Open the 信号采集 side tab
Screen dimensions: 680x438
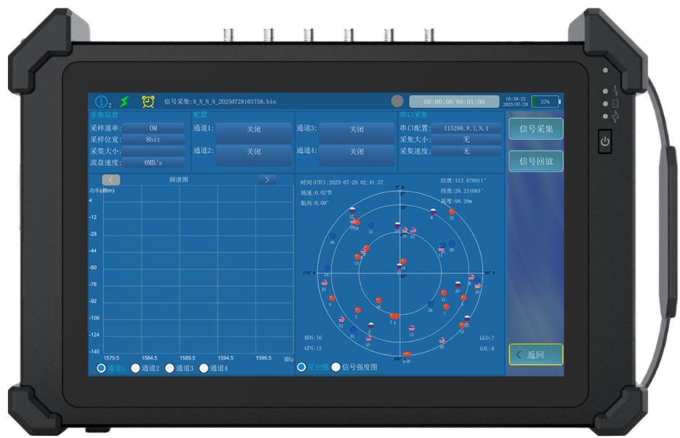[x=536, y=129]
